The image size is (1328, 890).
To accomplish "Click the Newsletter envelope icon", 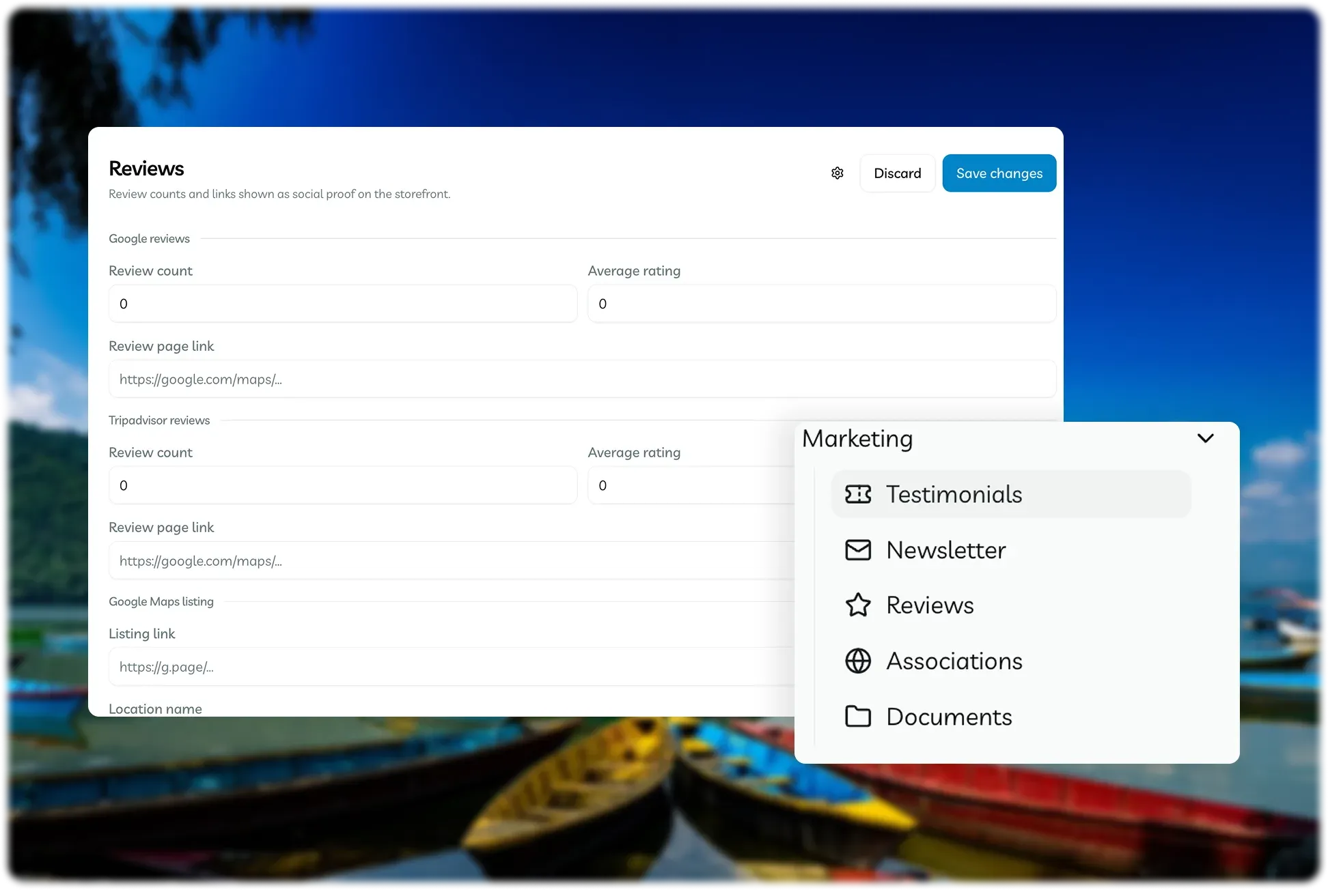I will 858,550.
